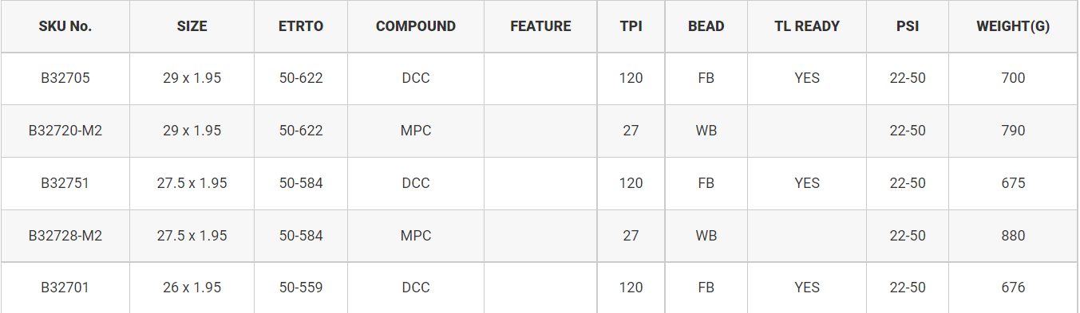Click SKU B32705 cell
Image resolution: width=1080 pixels, height=313 pixels.
[65, 78]
